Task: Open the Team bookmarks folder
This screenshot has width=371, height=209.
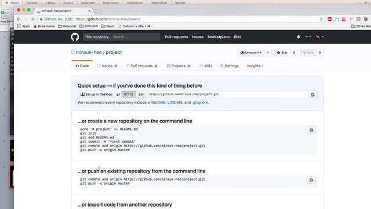Action: (x=108, y=26)
